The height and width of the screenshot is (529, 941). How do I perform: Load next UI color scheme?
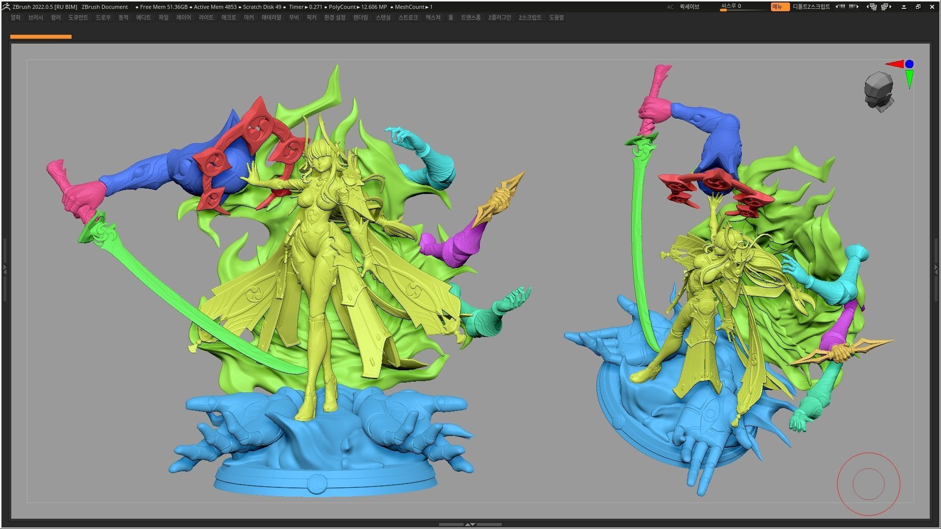(854, 7)
